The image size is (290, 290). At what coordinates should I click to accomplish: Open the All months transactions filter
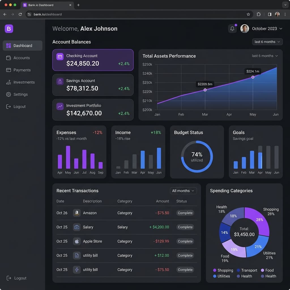pyautogui.click(x=183, y=191)
